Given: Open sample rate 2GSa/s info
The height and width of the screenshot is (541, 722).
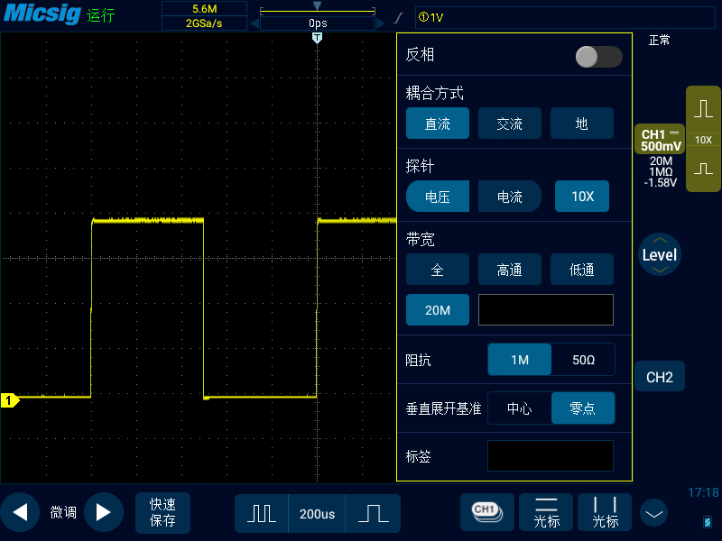Looking at the screenshot, I should [x=205, y=23].
